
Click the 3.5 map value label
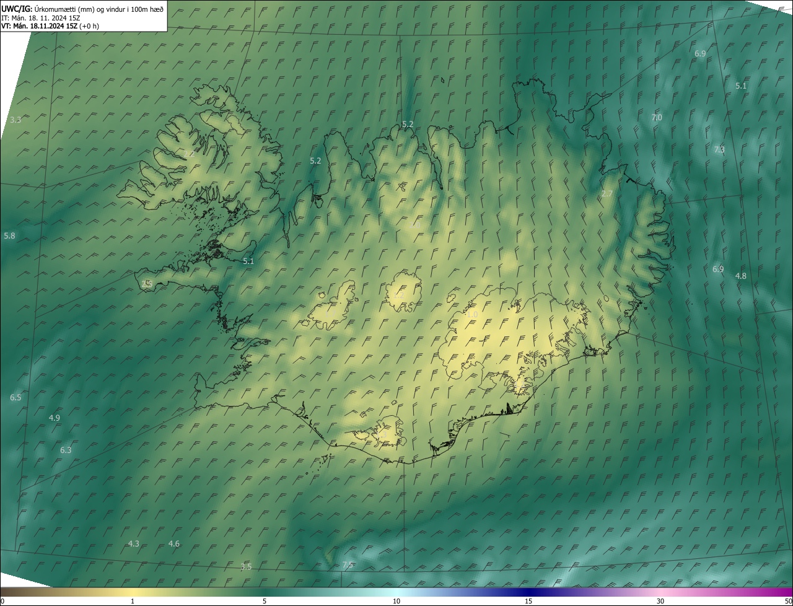coord(246,566)
